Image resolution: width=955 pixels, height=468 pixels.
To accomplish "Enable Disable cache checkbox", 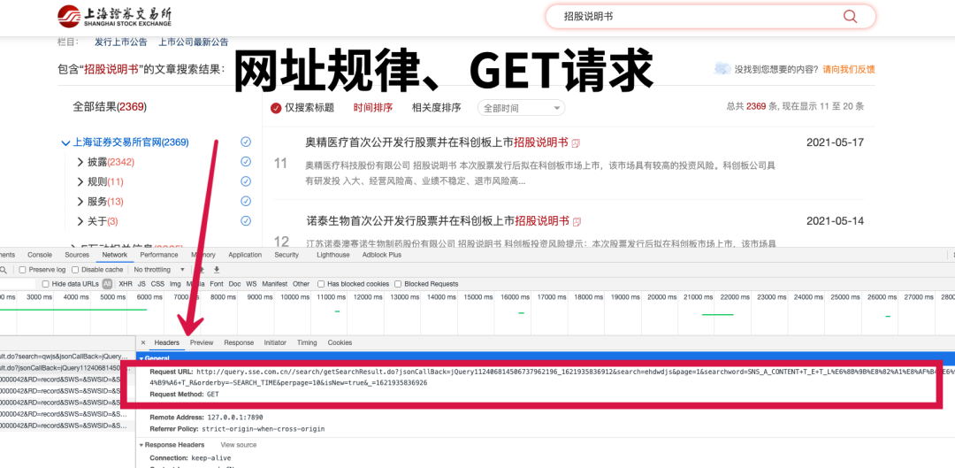I will (75, 269).
